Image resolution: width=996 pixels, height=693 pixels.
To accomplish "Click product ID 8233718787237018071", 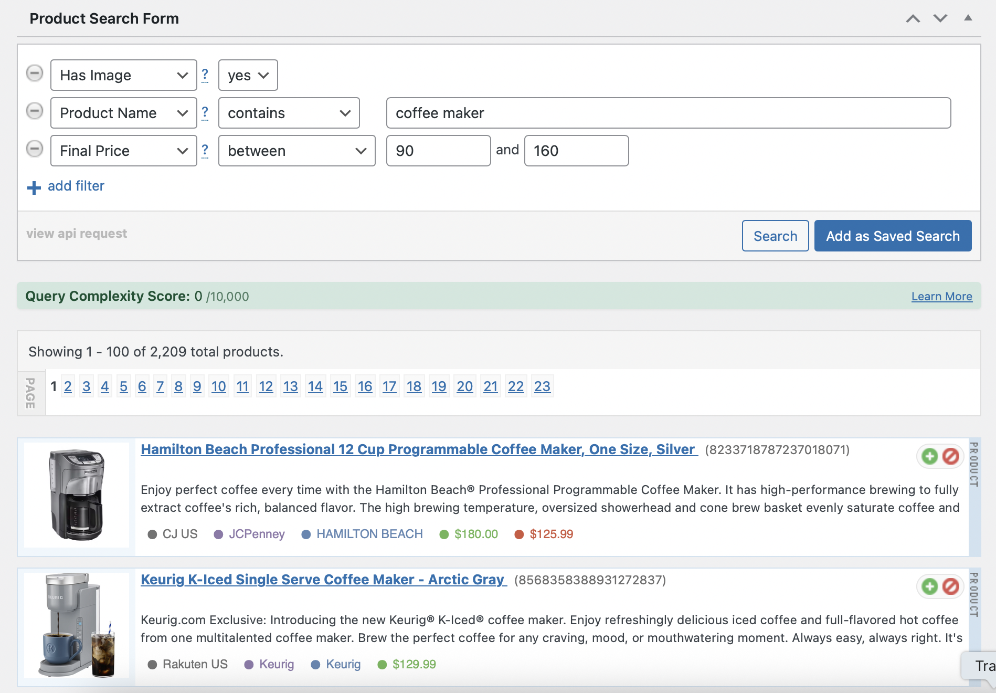I will (777, 450).
